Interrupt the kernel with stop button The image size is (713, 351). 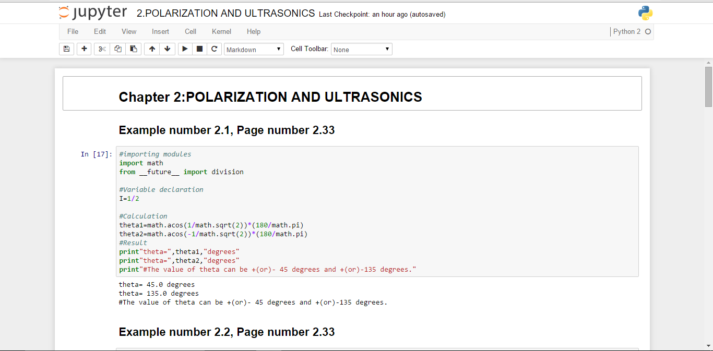point(199,49)
